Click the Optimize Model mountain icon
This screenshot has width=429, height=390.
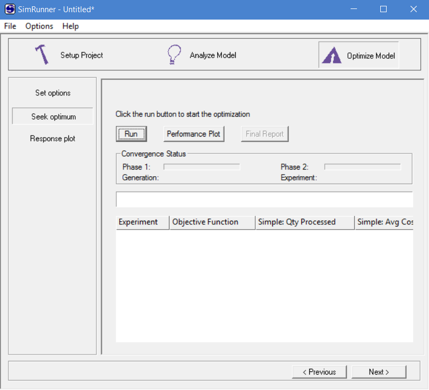coord(332,55)
